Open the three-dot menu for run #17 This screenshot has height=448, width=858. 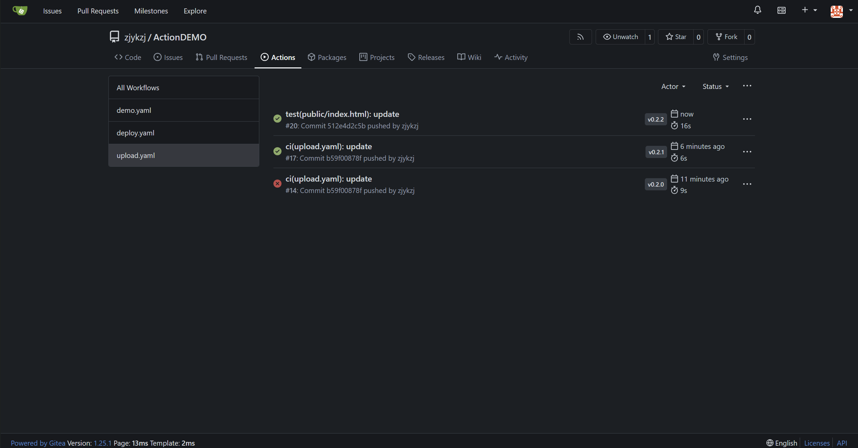pos(747,152)
